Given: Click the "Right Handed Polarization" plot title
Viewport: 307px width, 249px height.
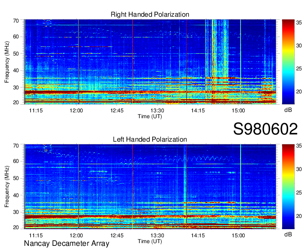Looking at the screenshot, I should pos(150,14).
